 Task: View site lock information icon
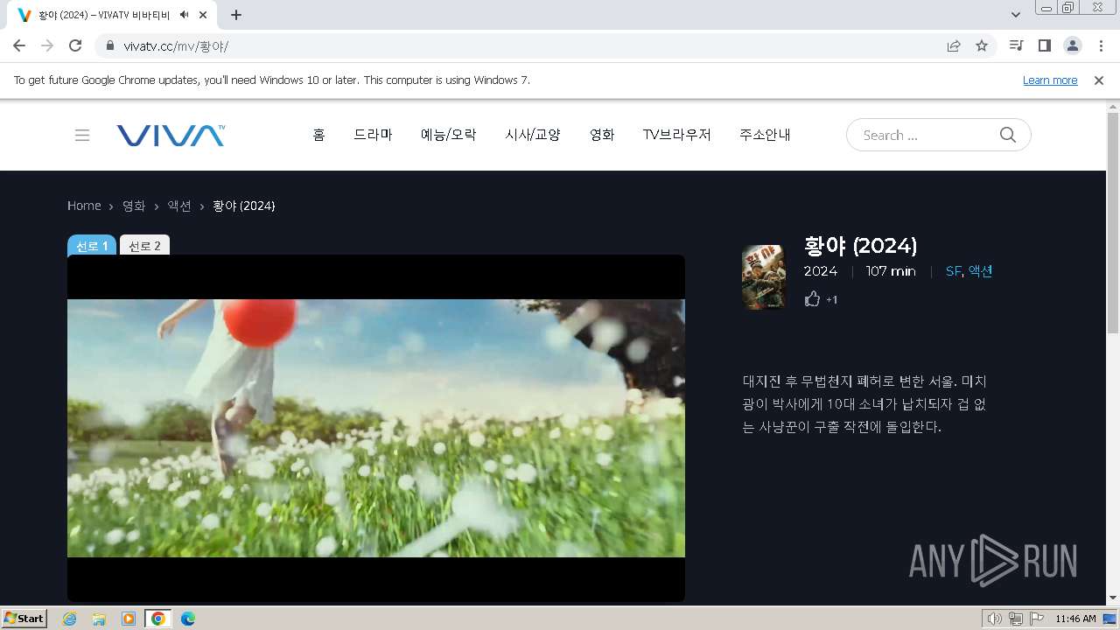click(x=110, y=45)
